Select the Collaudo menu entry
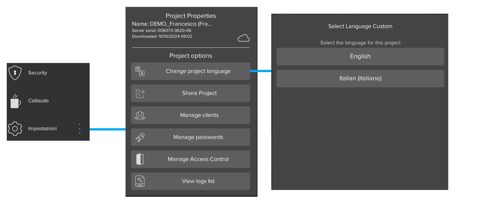Viewport: 480px width, 210px height. click(39, 101)
